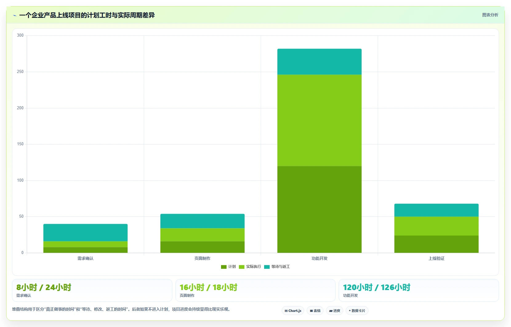Click the 上线验证 dark green planned segment
Image resolution: width=511 pixels, height=327 pixels.
[x=437, y=244]
